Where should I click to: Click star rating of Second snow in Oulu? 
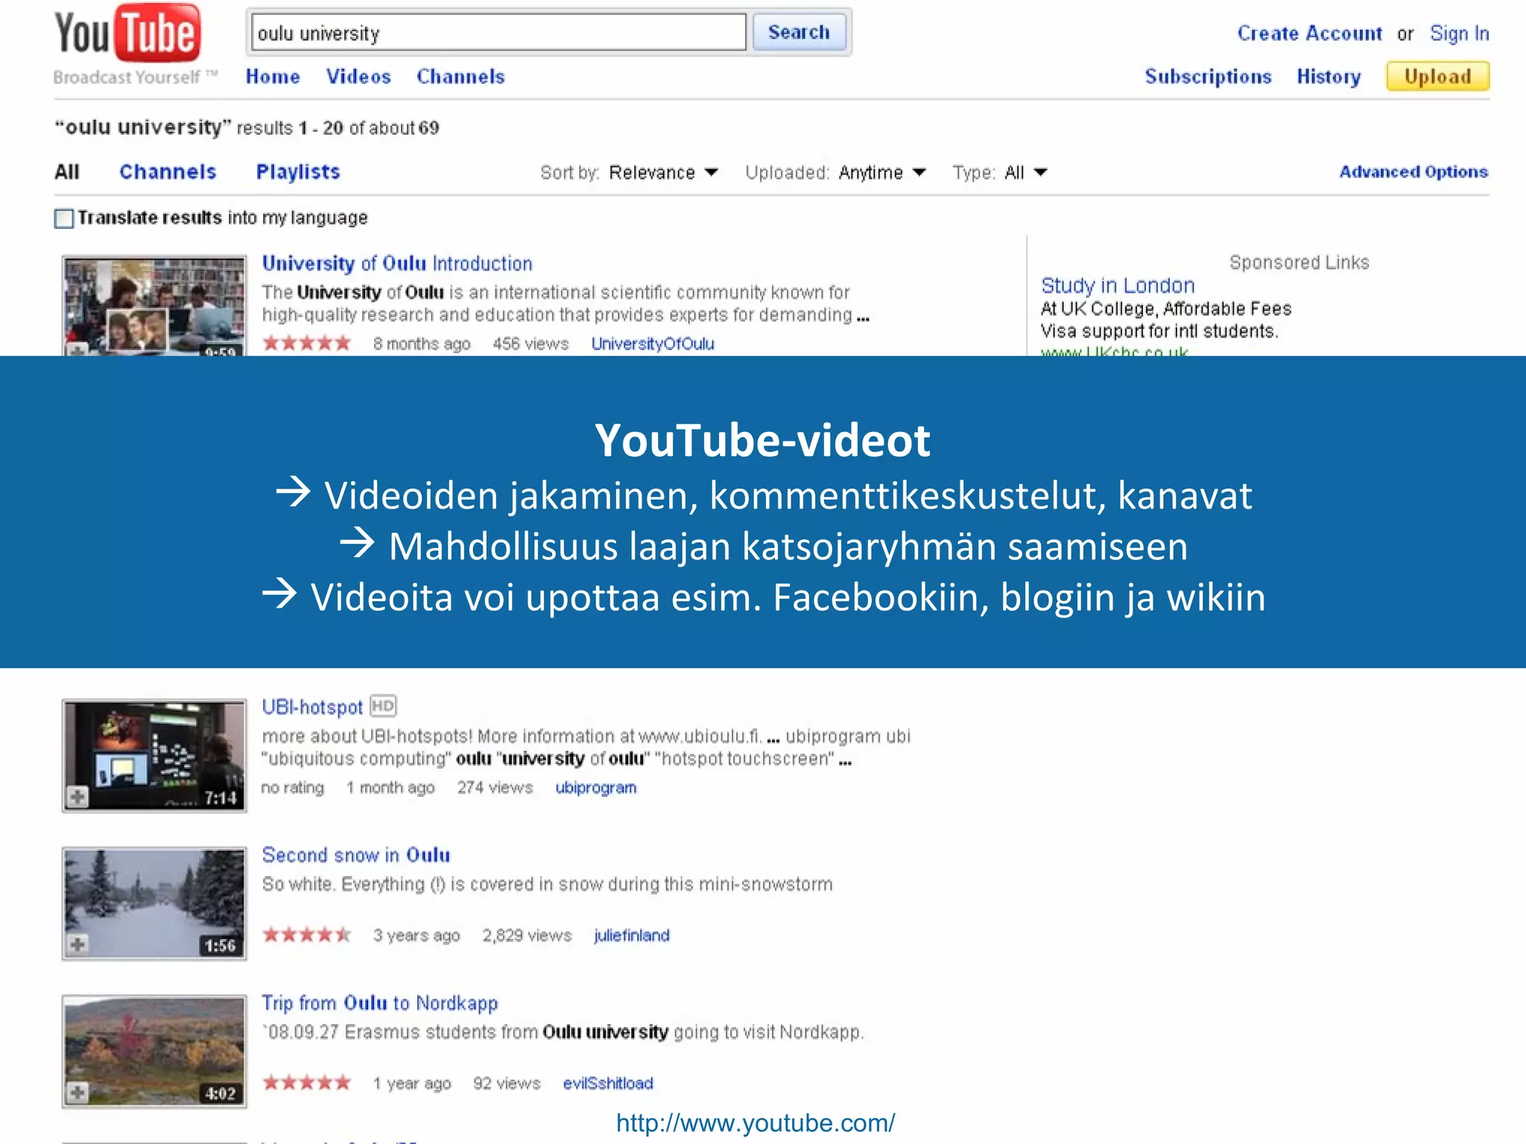[306, 935]
